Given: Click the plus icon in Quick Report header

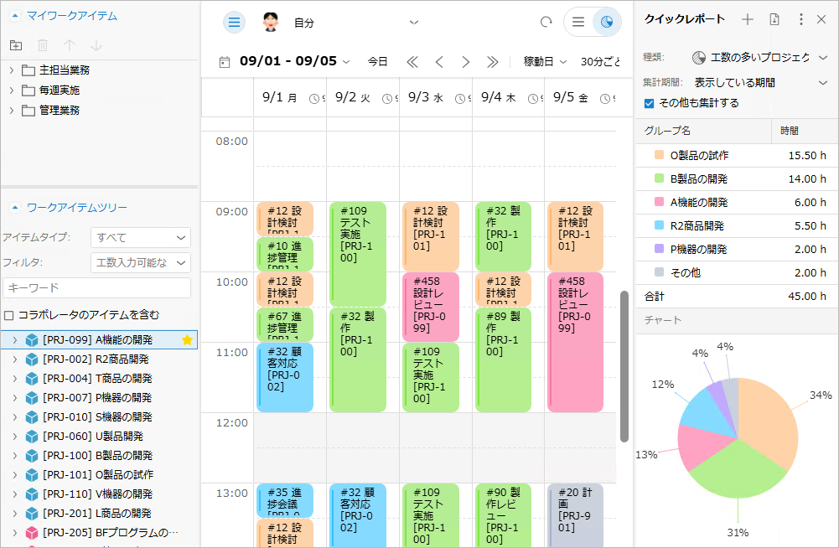Looking at the screenshot, I should (748, 19).
